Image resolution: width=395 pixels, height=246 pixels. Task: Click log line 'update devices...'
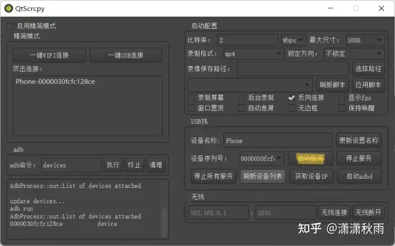click(x=38, y=201)
